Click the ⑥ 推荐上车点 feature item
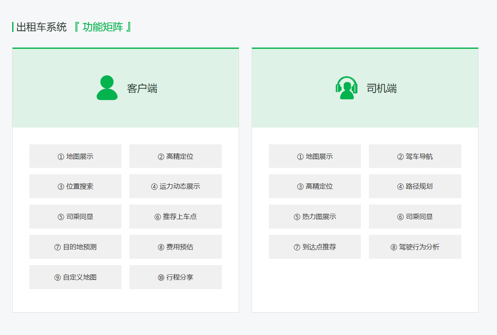 175,216
